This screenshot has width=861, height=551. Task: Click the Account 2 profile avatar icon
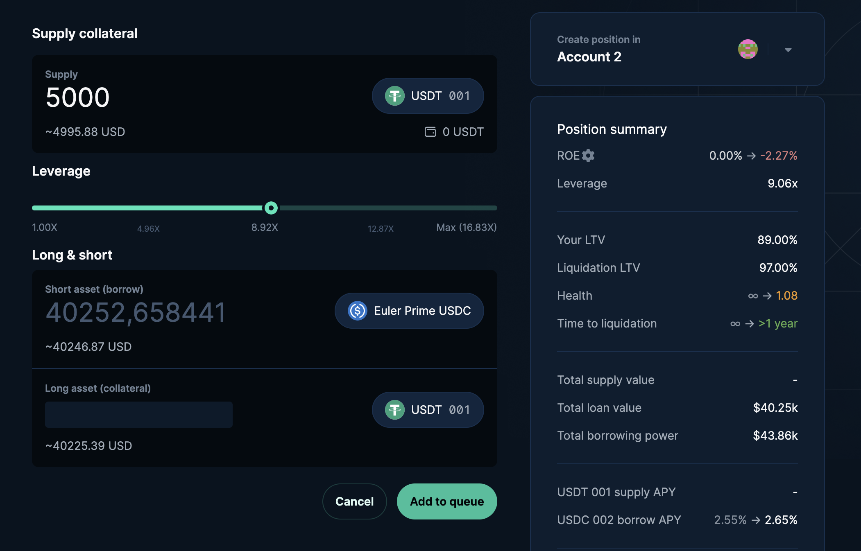point(748,50)
